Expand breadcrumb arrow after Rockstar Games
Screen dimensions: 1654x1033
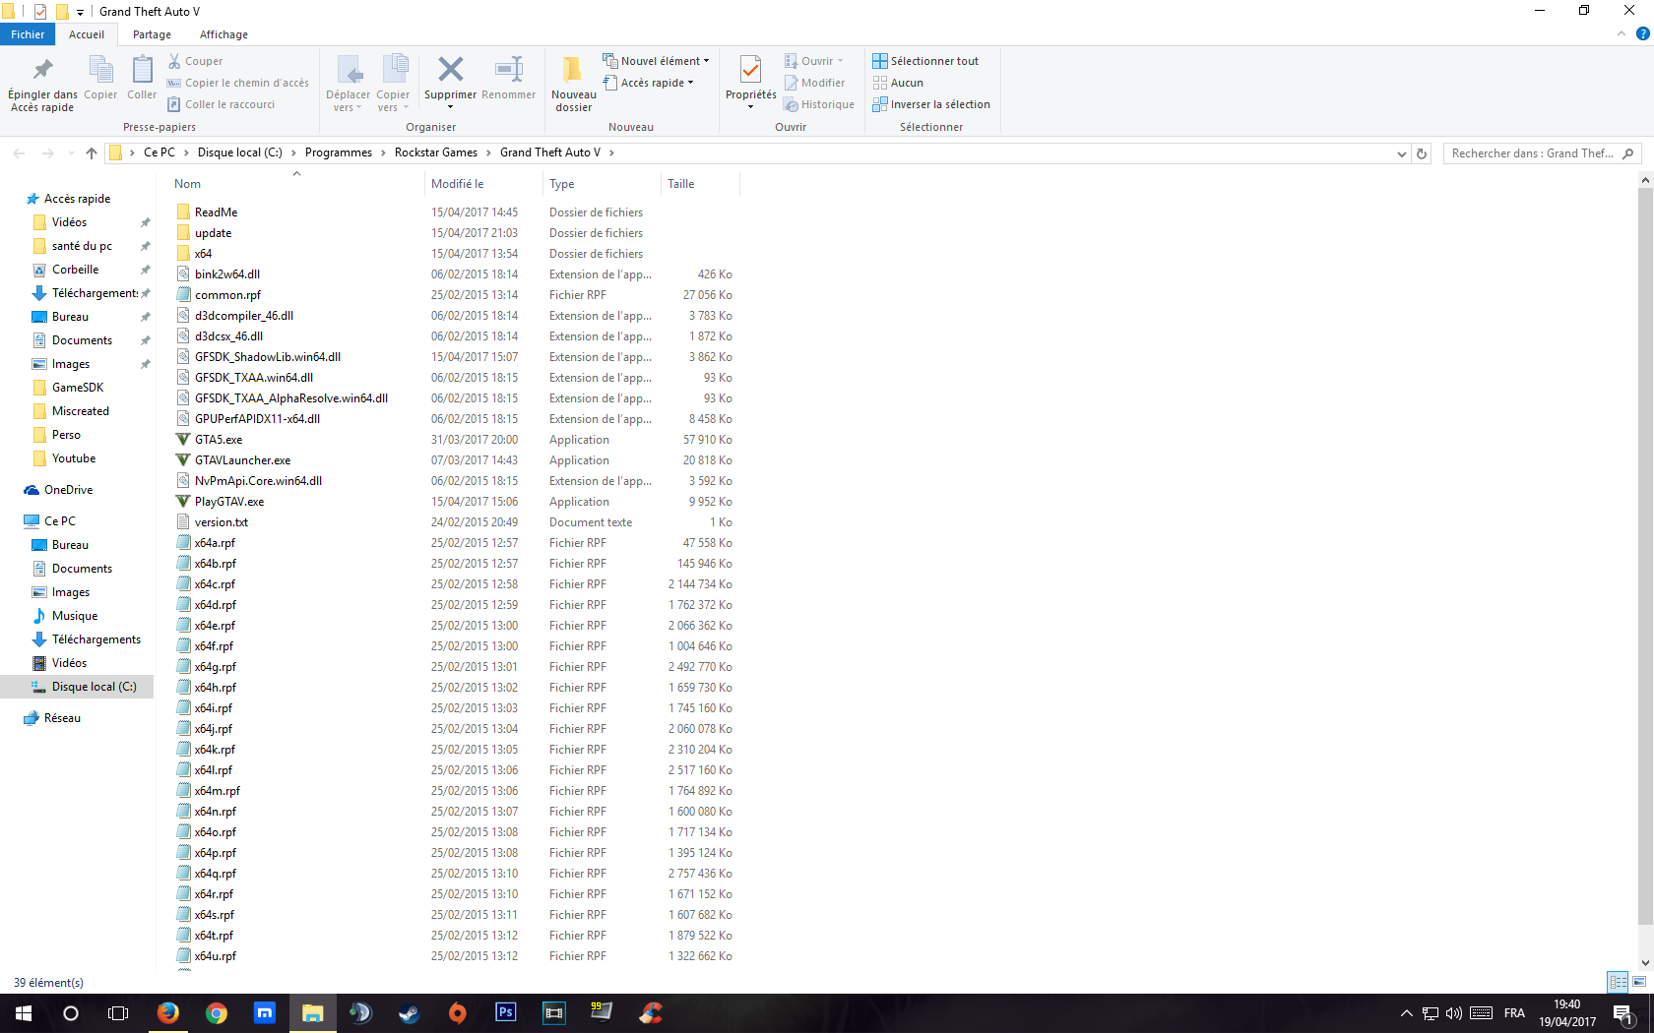pos(487,152)
